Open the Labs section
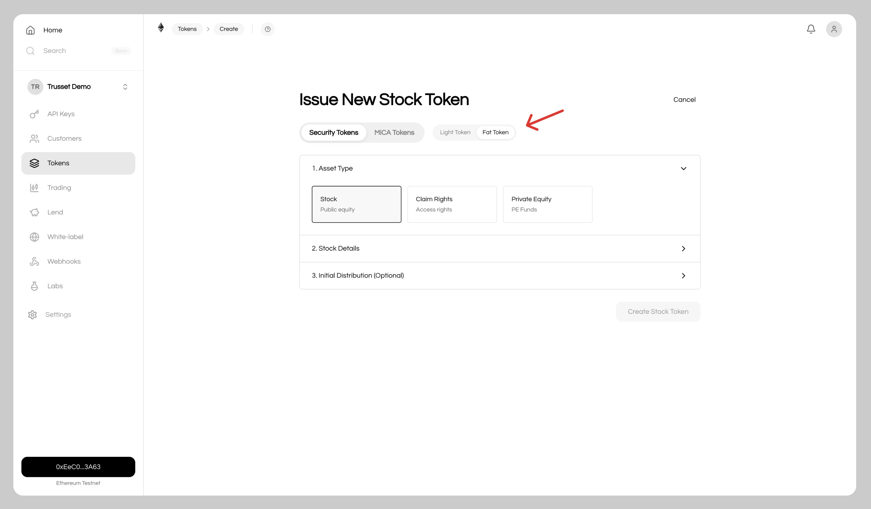Image resolution: width=871 pixels, height=509 pixels. click(54, 286)
